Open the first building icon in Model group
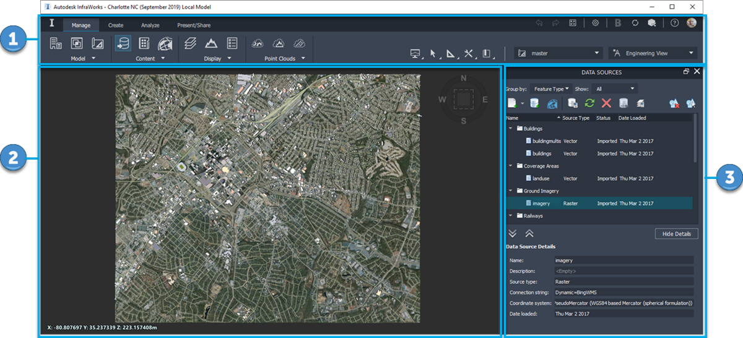Image resolution: width=743 pixels, height=338 pixels. [56, 43]
